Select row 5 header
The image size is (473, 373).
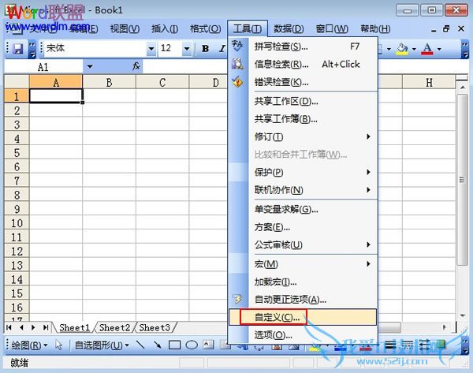coord(17,153)
